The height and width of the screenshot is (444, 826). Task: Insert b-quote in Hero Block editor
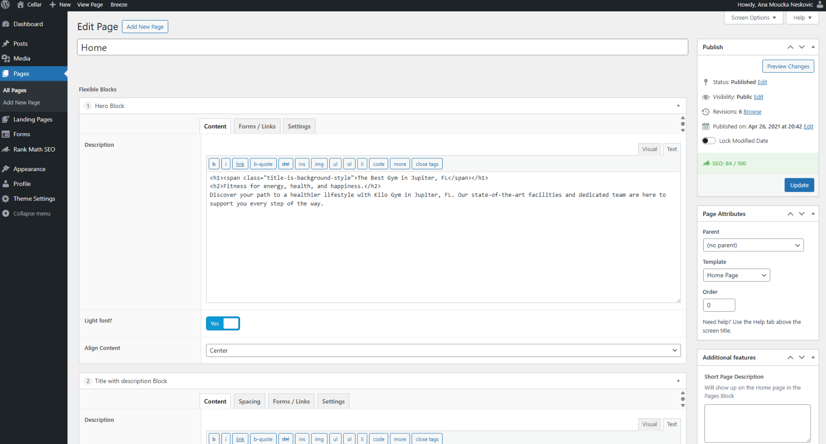point(263,164)
